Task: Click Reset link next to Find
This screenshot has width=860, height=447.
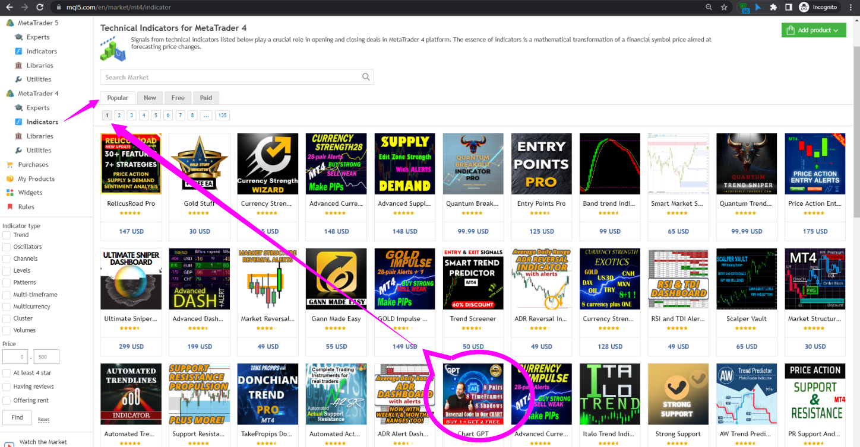Action: click(43, 419)
